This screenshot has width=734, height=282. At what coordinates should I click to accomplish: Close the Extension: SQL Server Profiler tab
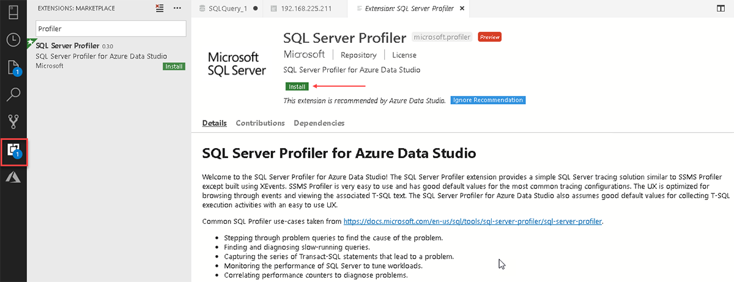pyautogui.click(x=462, y=9)
